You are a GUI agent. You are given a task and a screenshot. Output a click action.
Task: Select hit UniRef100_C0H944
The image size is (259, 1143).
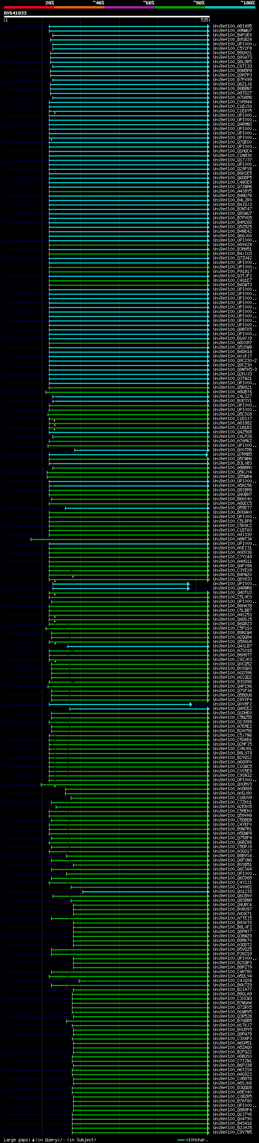[232, 102]
